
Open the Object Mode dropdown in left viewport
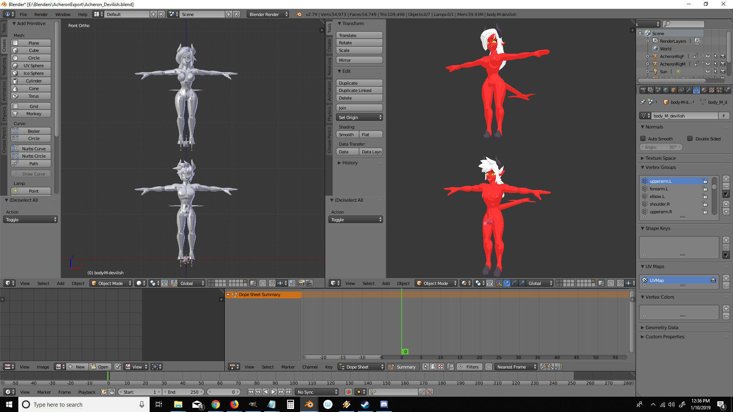111,283
